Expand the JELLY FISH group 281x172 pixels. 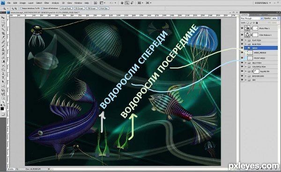click(246, 63)
